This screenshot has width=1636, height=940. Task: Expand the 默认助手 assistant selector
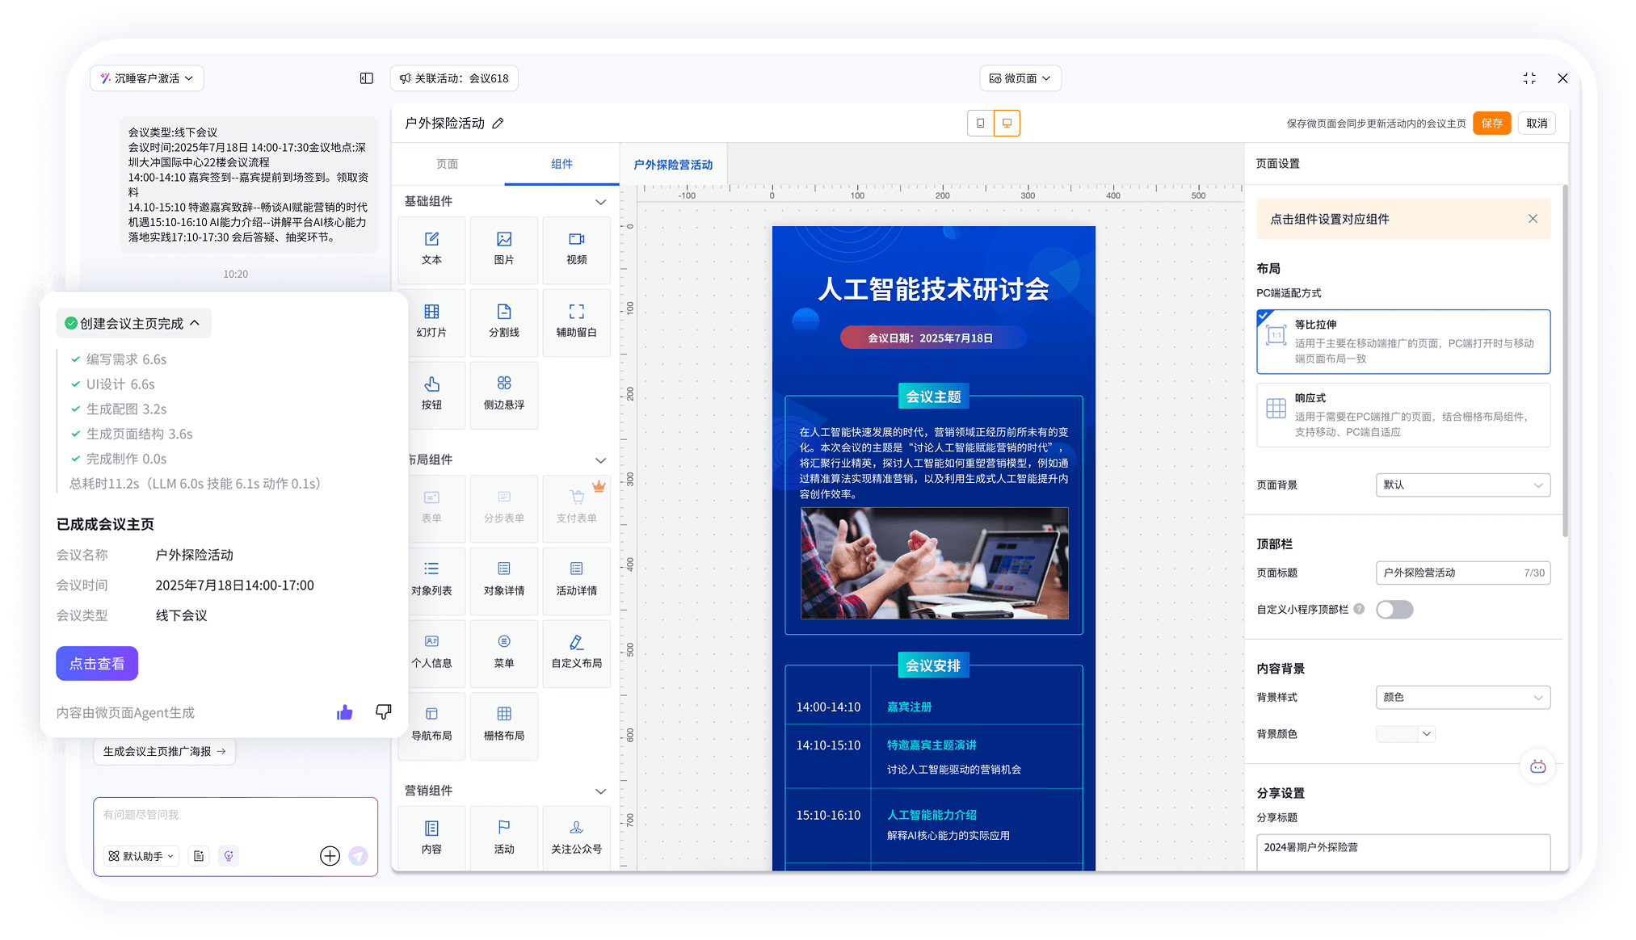pyautogui.click(x=140, y=855)
